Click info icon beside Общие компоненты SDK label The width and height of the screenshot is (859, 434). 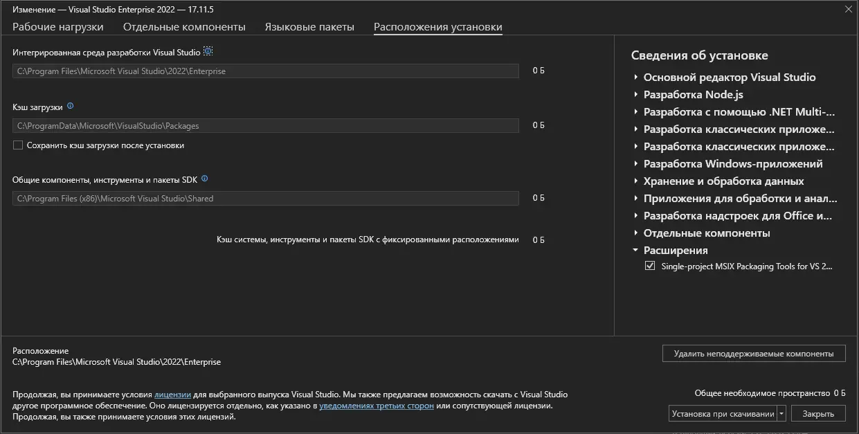point(204,179)
